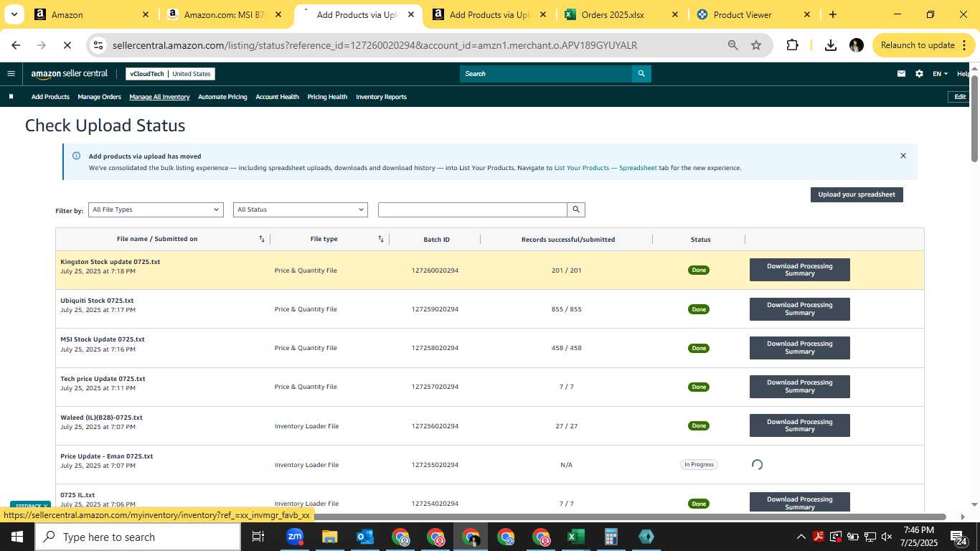Viewport: 980px width, 551px height.
Task: Open the EN language dropdown
Action: click(x=940, y=74)
